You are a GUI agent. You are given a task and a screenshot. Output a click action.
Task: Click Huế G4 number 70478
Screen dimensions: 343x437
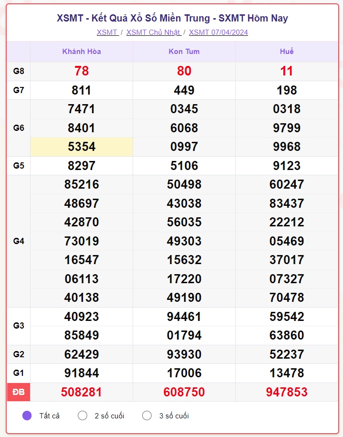coord(287,298)
